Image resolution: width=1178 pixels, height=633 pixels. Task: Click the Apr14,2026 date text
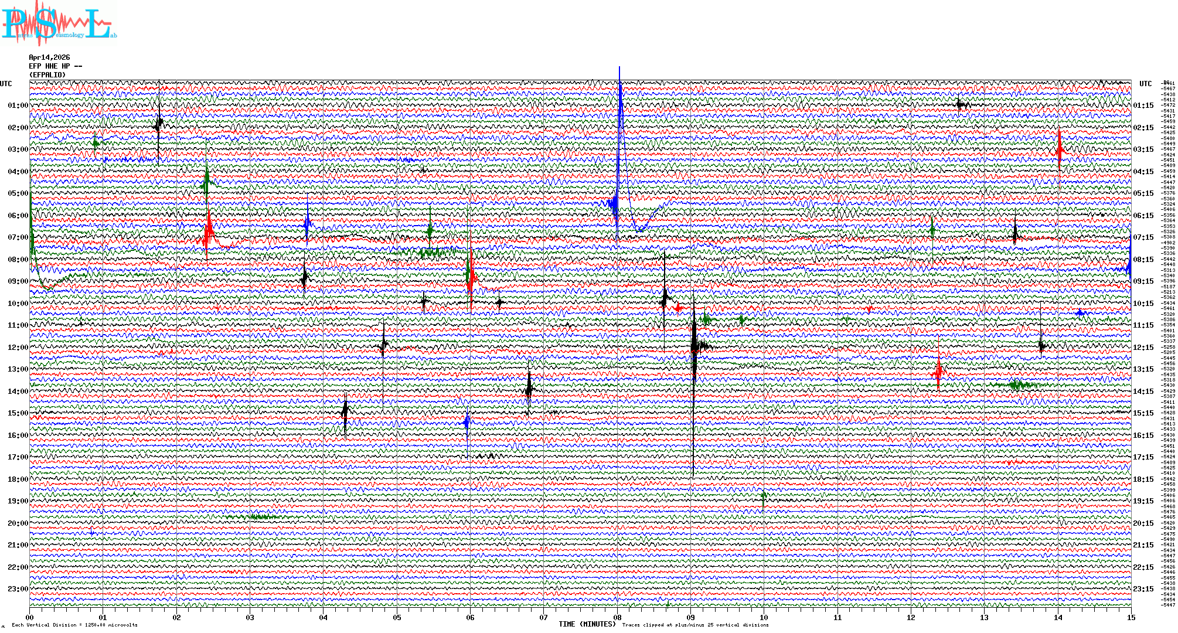(x=49, y=57)
